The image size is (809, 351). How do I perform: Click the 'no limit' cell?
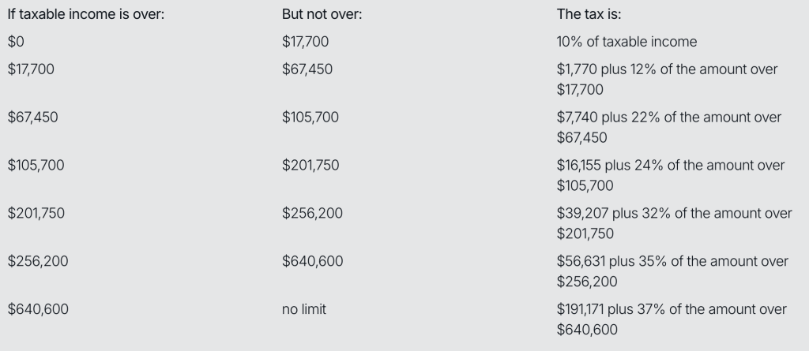click(x=304, y=308)
